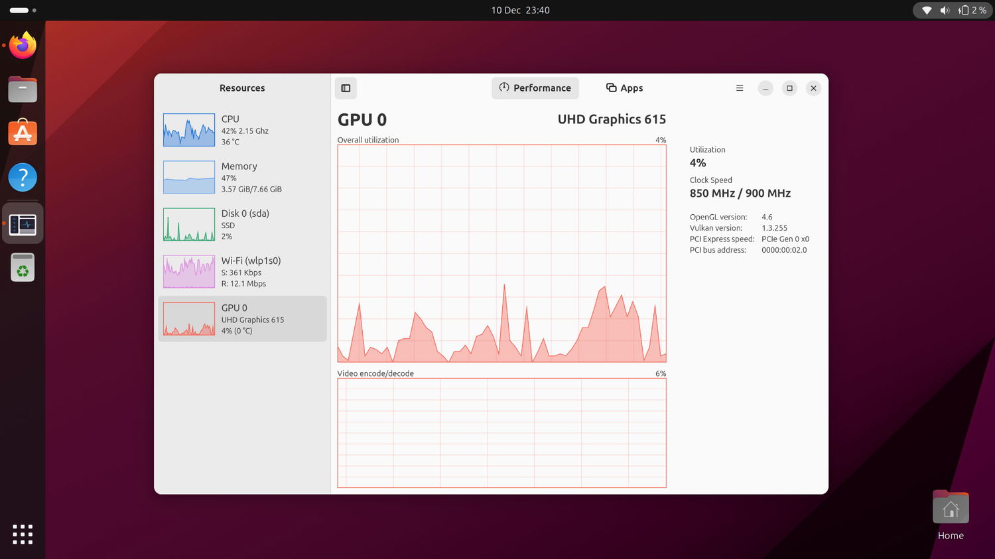Click the Performance tab clock icon
The width and height of the screenshot is (995, 559).
pos(504,88)
